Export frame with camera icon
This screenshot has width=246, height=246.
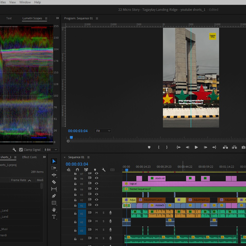point(243,147)
